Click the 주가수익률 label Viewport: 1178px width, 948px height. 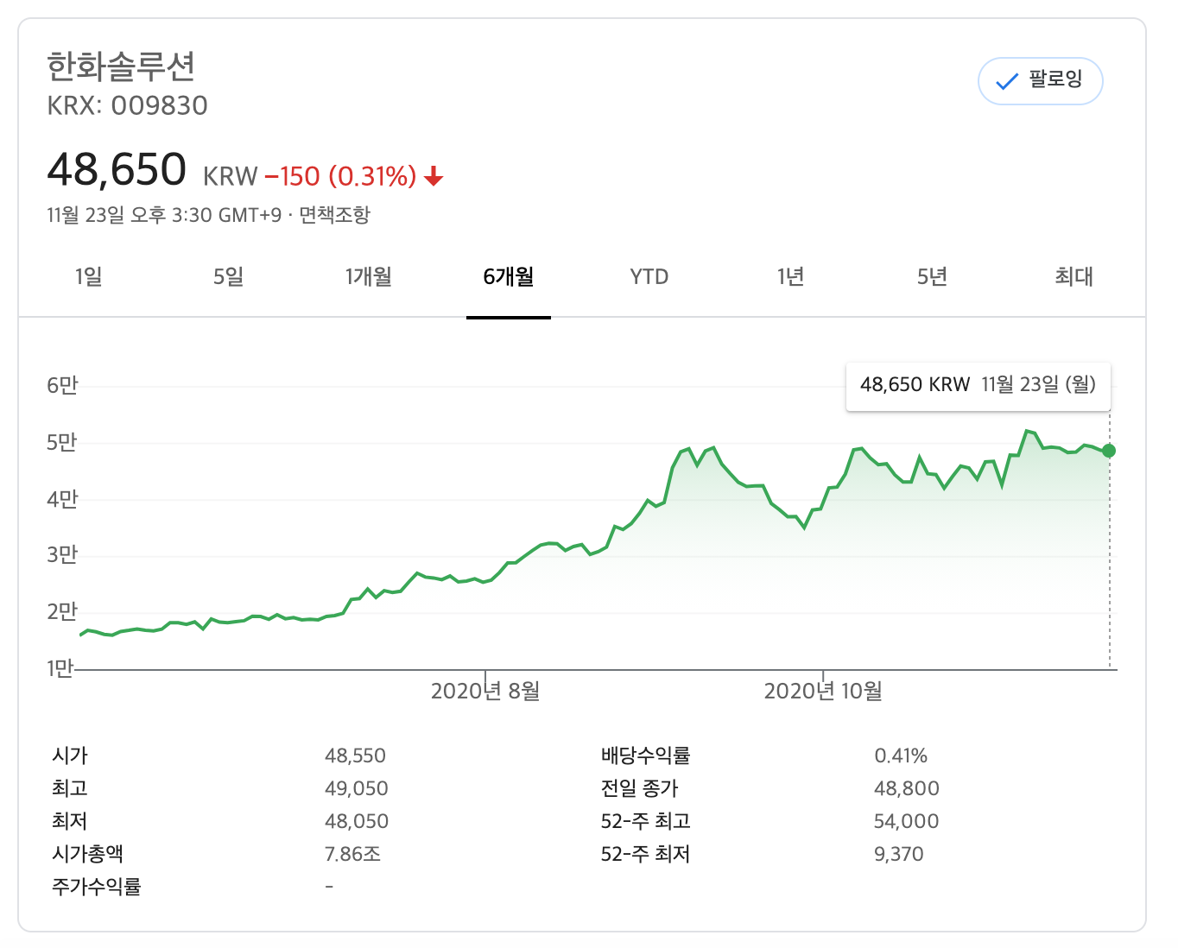coord(97,887)
